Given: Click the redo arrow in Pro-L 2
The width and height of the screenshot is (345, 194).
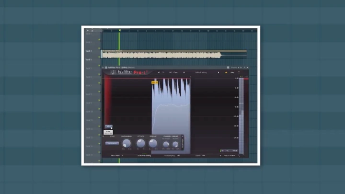Looking at the screenshot, I should click(163, 72).
